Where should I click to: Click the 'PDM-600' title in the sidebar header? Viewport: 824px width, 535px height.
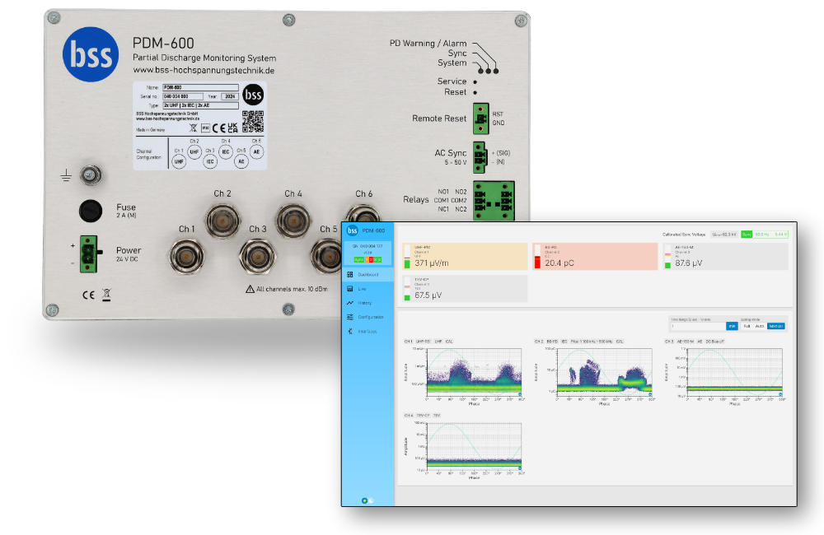(373, 230)
